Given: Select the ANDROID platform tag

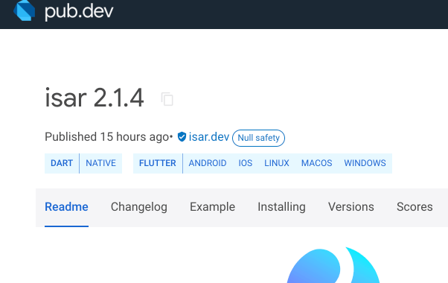Looking at the screenshot, I should click(x=208, y=163).
